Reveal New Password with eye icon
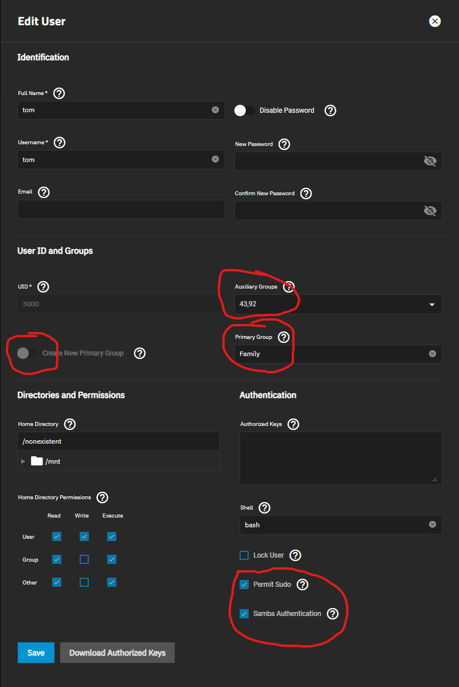 [x=430, y=161]
